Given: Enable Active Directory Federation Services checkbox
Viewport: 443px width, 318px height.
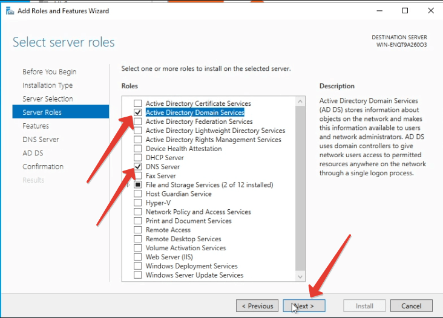Looking at the screenshot, I should tap(137, 122).
